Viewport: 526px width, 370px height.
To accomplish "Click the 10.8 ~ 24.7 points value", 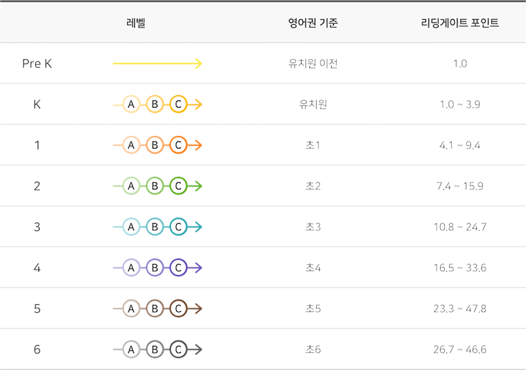I will [460, 227].
